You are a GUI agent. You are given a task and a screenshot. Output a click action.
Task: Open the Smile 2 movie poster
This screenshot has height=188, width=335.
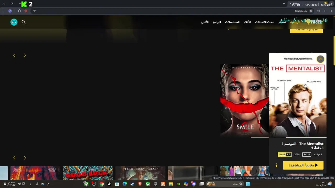tap(245, 101)
